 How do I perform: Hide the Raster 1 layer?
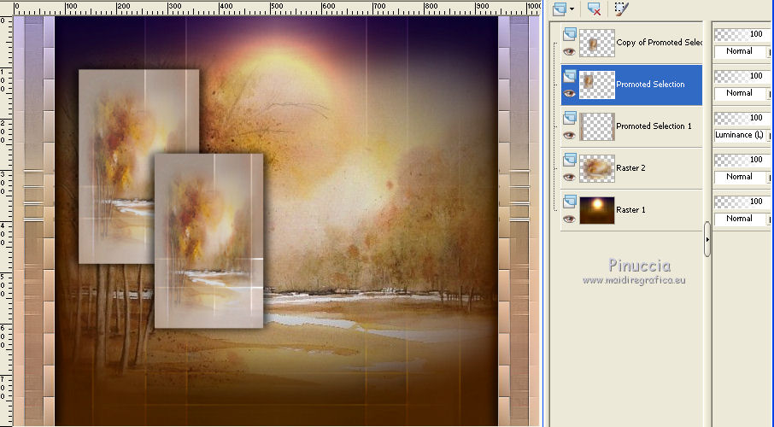tap(569, 219)
